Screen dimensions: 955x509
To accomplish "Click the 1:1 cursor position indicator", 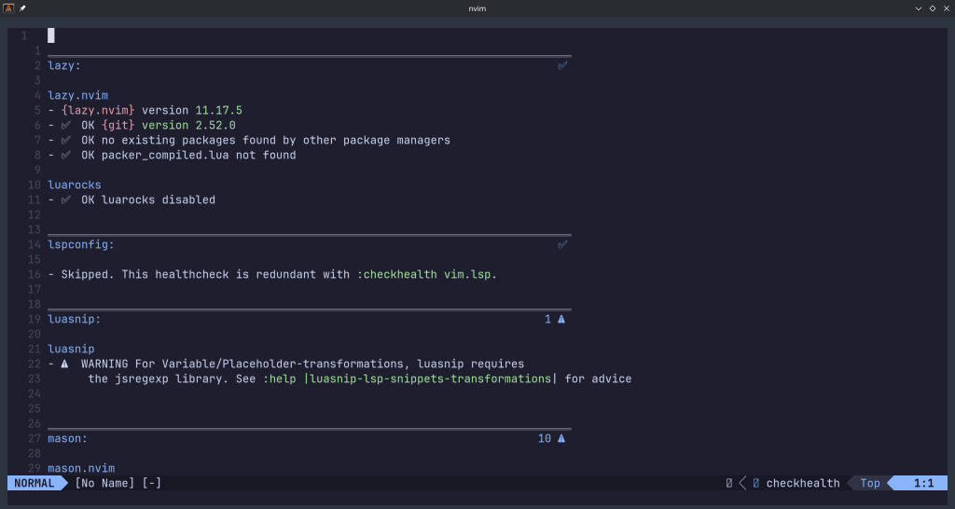I will [x=923, y=483].
